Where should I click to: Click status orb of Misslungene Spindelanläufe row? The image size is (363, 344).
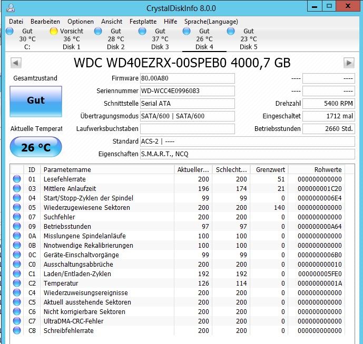tap(17, 236)
